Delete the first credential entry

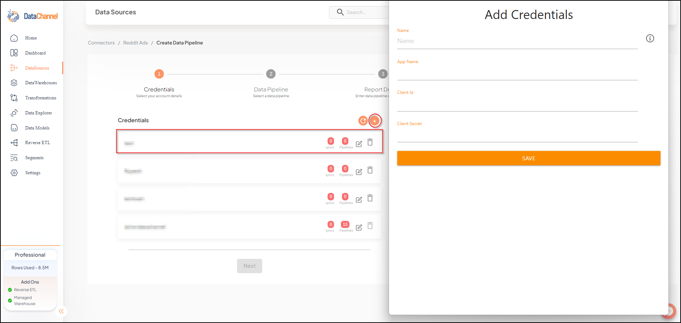370,142
